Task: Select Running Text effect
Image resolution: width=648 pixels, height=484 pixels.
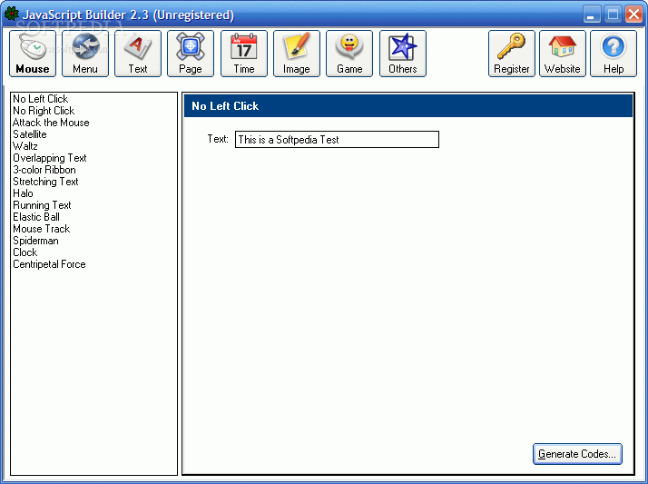Action: tap(42, 205)
